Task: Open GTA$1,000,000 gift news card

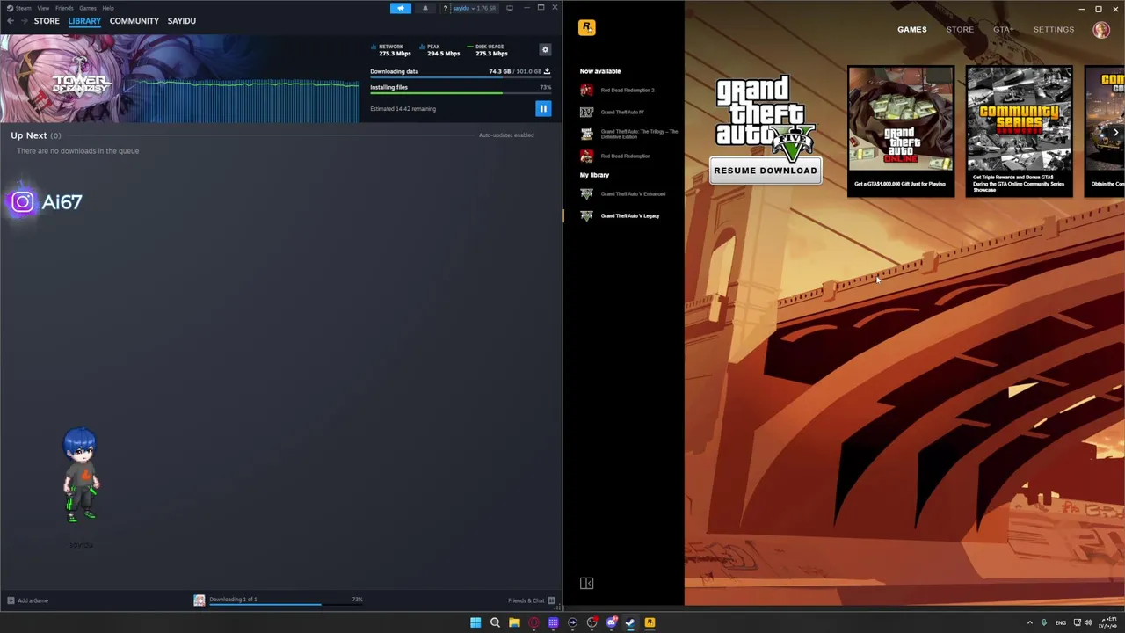Action: click(x=901, y=131)
